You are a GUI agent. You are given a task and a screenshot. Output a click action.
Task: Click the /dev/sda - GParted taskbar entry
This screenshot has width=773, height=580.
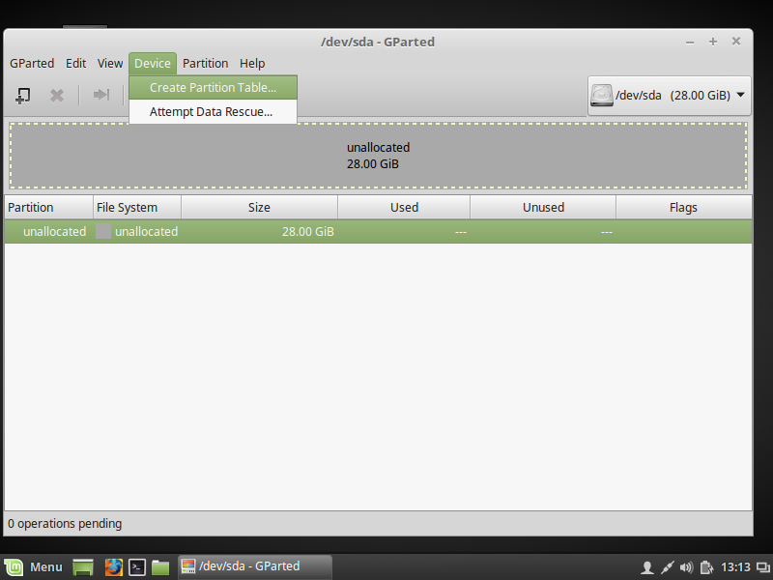pyautogui.click(x=255, y=566)
